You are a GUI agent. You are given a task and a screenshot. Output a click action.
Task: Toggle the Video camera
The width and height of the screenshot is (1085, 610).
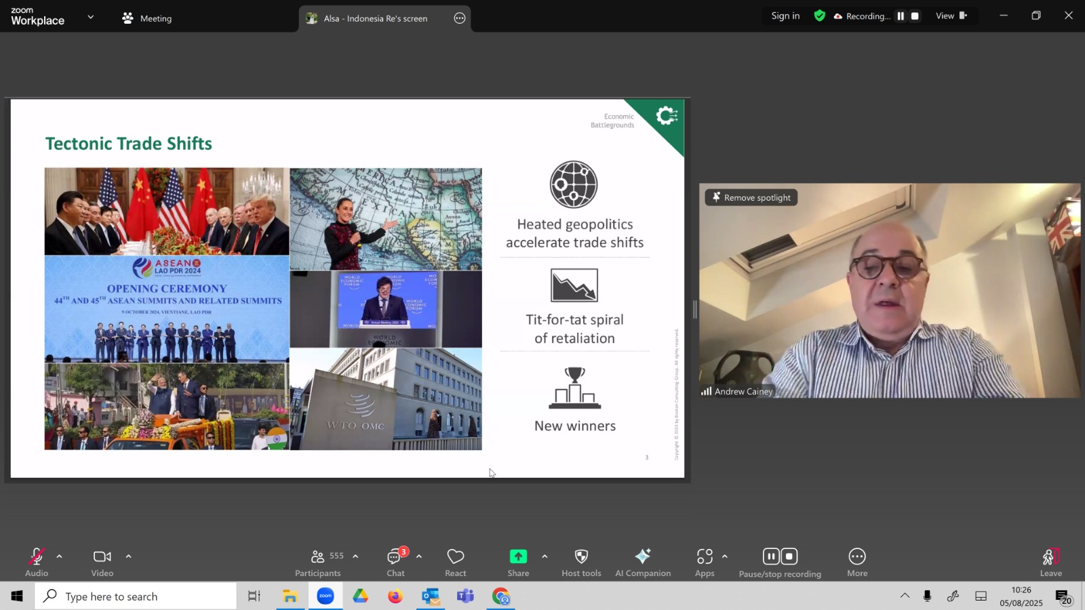(x=102, y=562)
